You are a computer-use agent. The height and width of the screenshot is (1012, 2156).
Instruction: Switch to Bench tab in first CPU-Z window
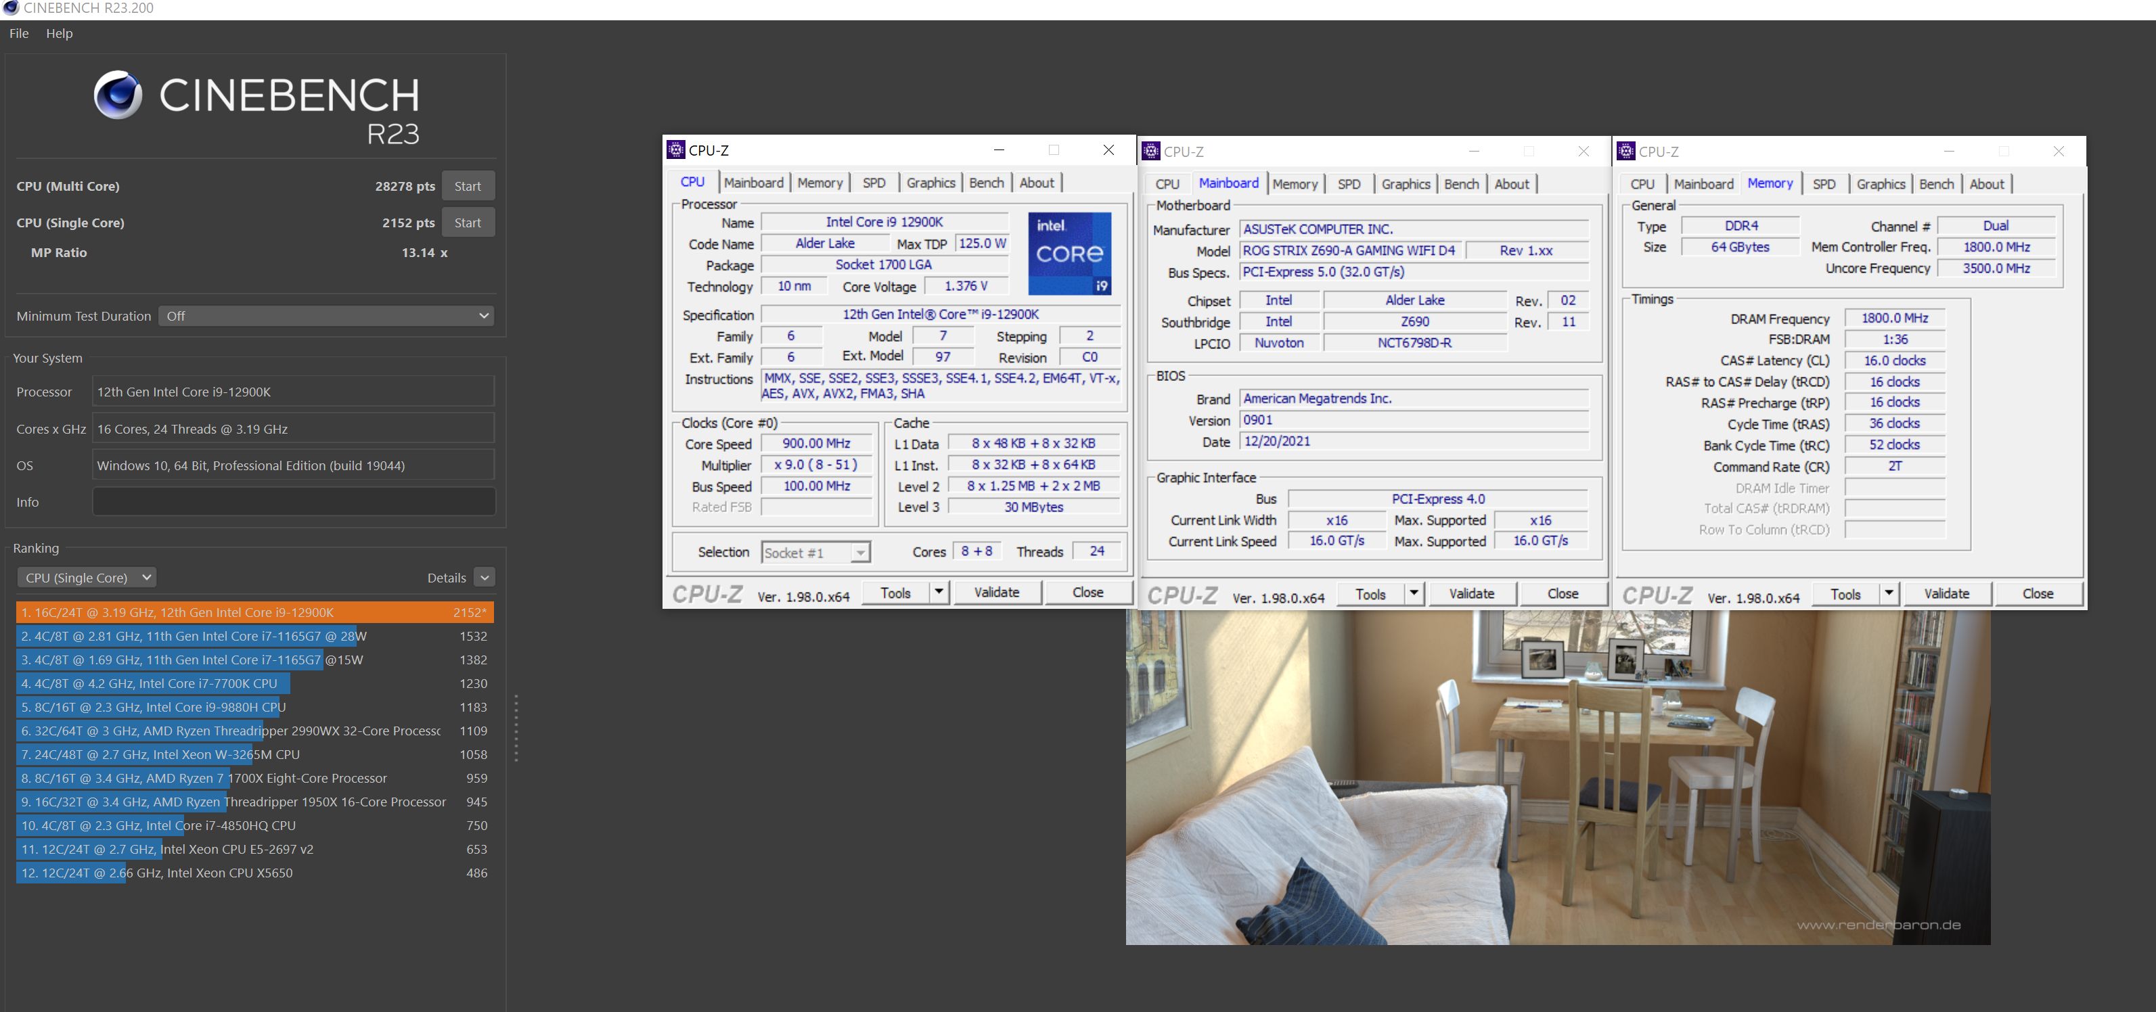click(x=986, y=183)
